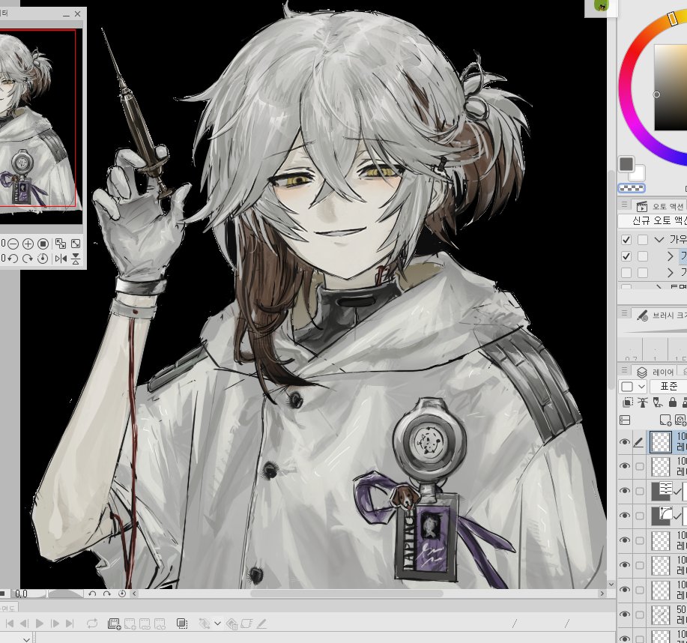Click Navigator fit-to-screen diagonal arrows icon
Viewport: 687px width, 643px height.
(76, 244)
